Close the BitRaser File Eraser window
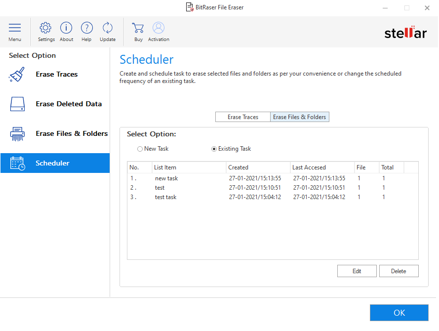Viewport: 439px width, 331px height. point(427,8)
